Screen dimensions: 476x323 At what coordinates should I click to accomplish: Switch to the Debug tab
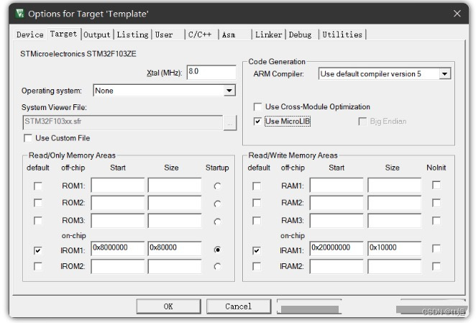coord(300,35)
